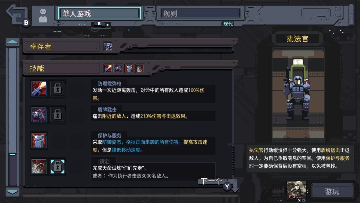The image size is (360, 203).
Task: Select the 保护与服务 shield stance skill icon
Action: coord(39,141)
